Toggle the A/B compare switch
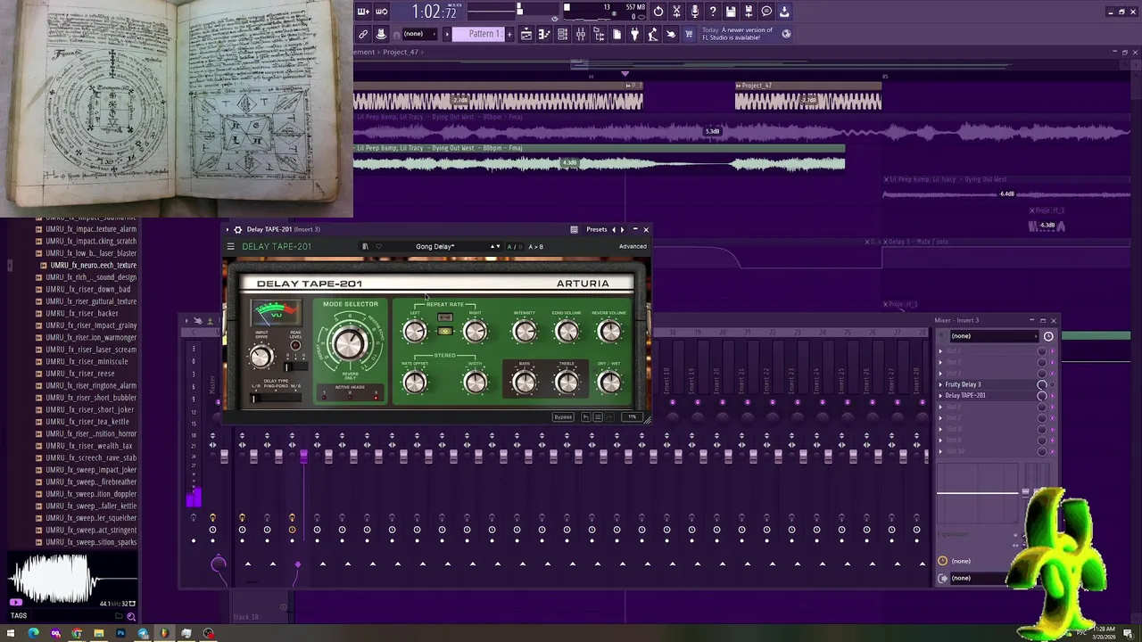The height and width of the screenshot is (642, 1142). (x=515, y=246)
